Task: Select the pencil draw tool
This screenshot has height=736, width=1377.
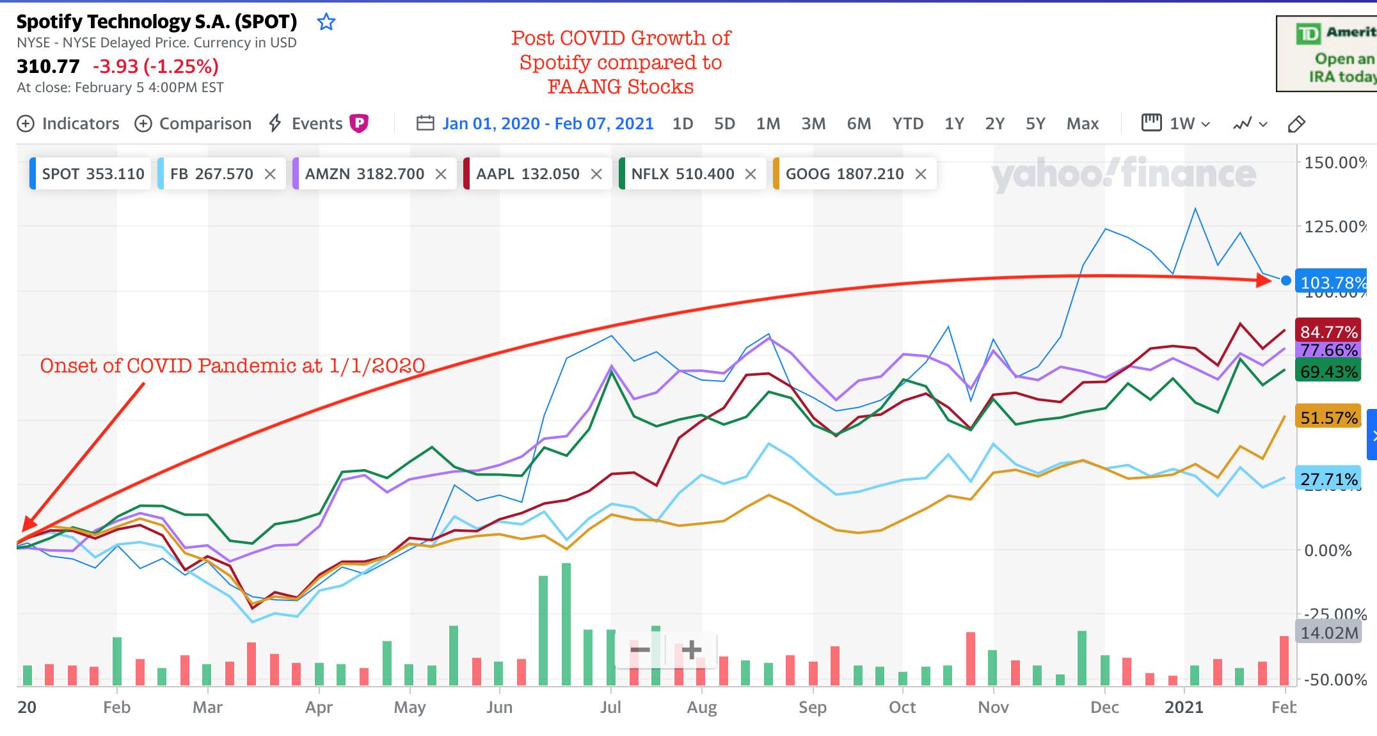Action: tap(1296, 124)
